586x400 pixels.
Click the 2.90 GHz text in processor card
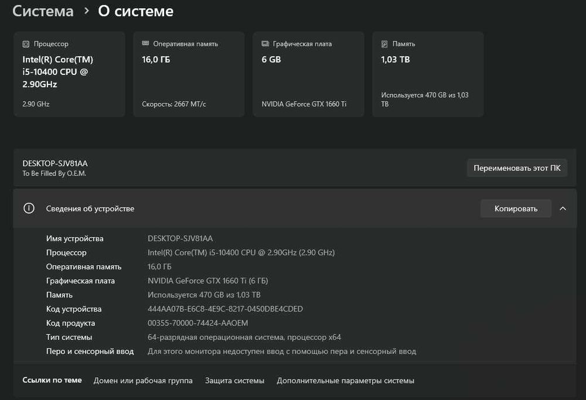36,104
